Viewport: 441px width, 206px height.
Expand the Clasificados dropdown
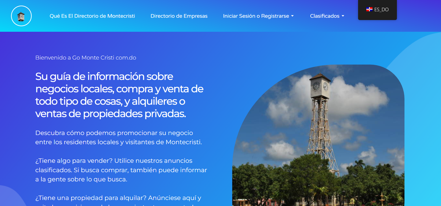pyautogui.click(x=327, y=16)
